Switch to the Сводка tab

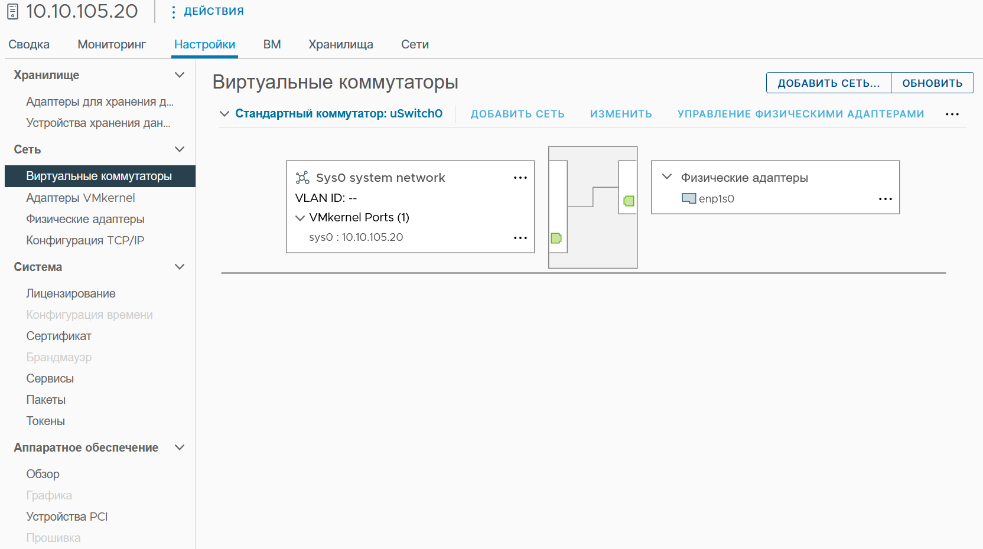[x=29, y=44]
